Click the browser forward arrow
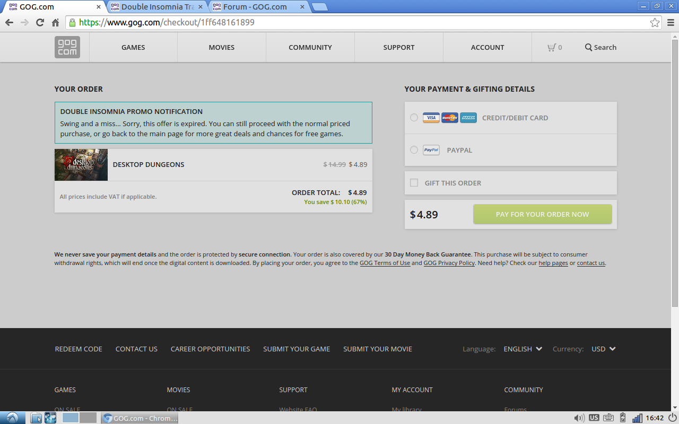679x424 pixels. [x=24, y=22]
